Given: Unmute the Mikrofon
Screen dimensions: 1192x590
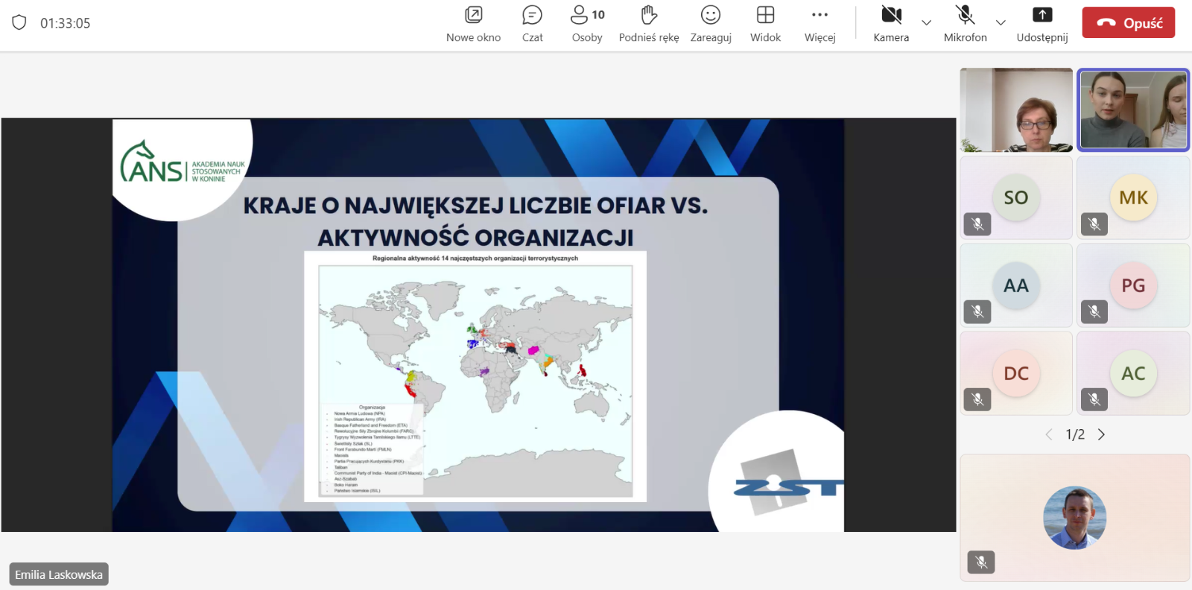Looking at the screenshot, I should pyautogui.click(x=965, y=24).
